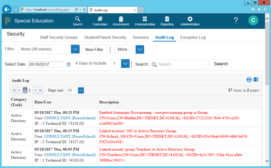Expand the More... dropdown
Screen dimensions: 271x168
pos(140,49)
